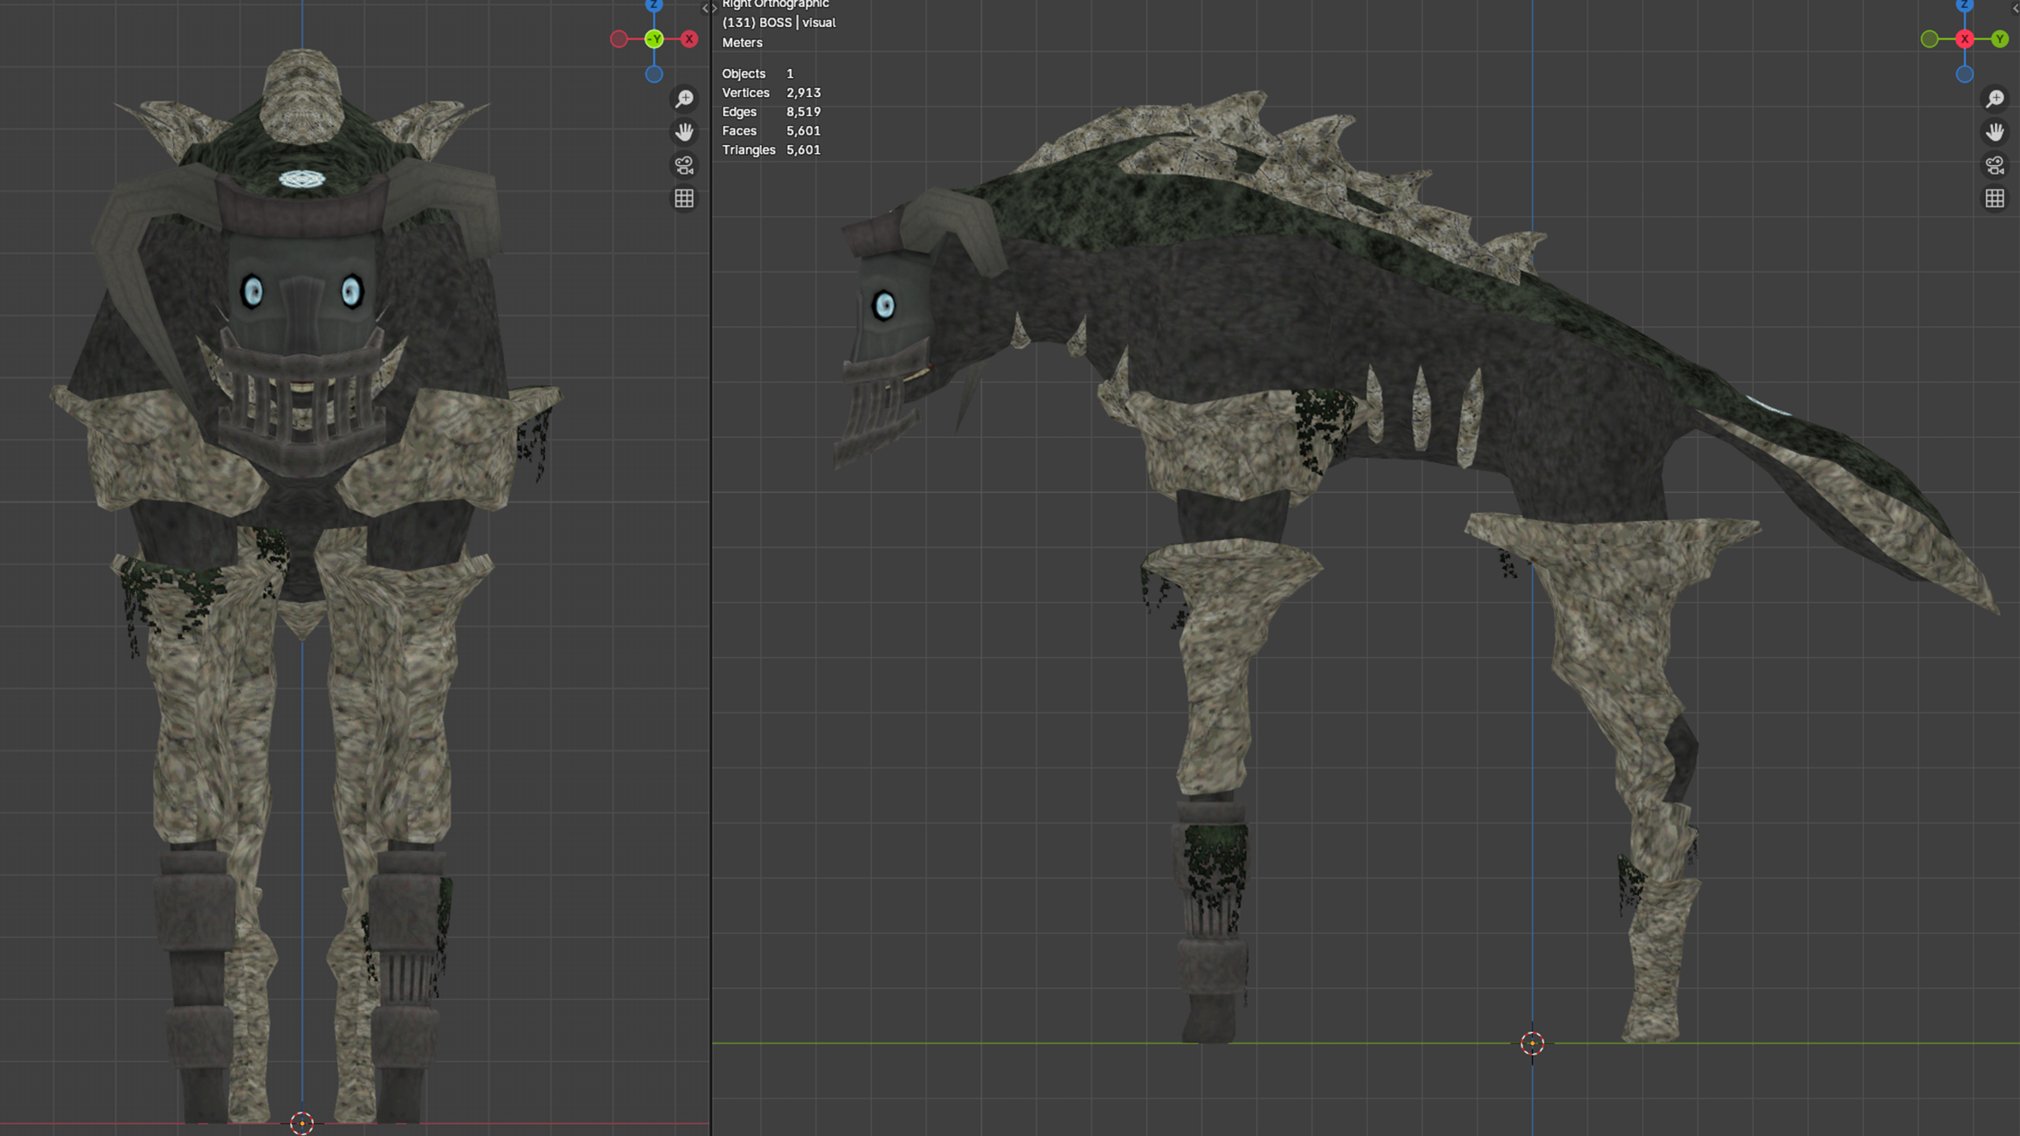Click lower blue negative-Z circle on front-view gizmo

[x=654, y=74]
